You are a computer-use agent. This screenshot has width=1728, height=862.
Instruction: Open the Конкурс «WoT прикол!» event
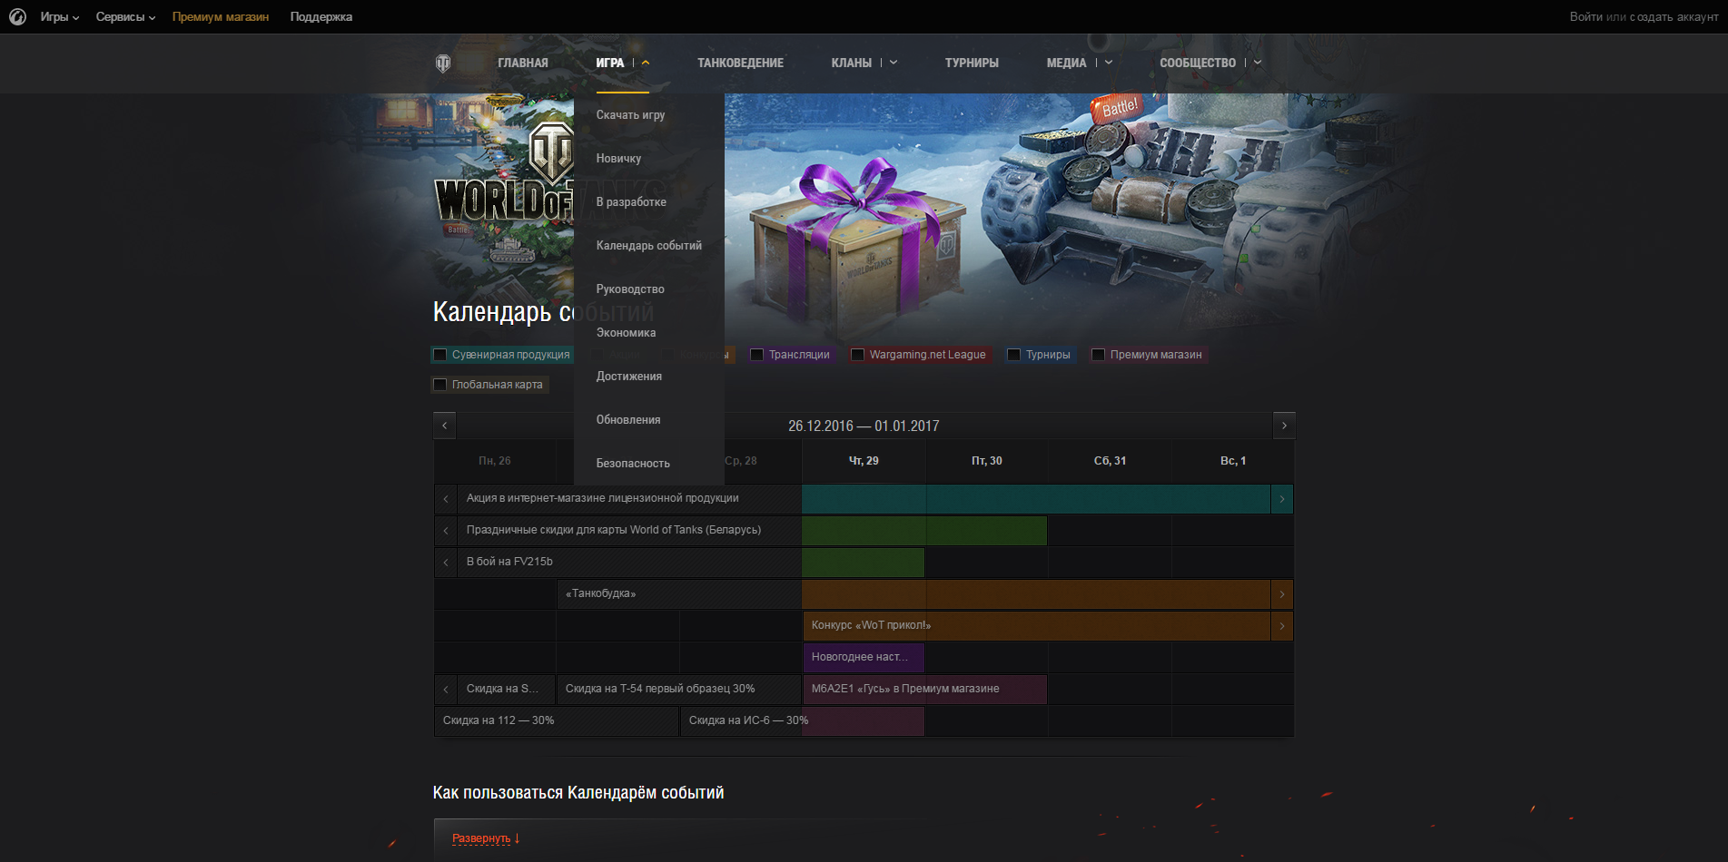coord(1036,626)
